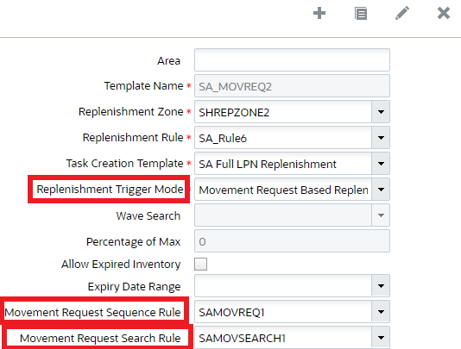Viewport: 461px width, 349px height.
Task: Click the SAMOVSEARCH1 combo box value
Action: click(x=283, y=338)
